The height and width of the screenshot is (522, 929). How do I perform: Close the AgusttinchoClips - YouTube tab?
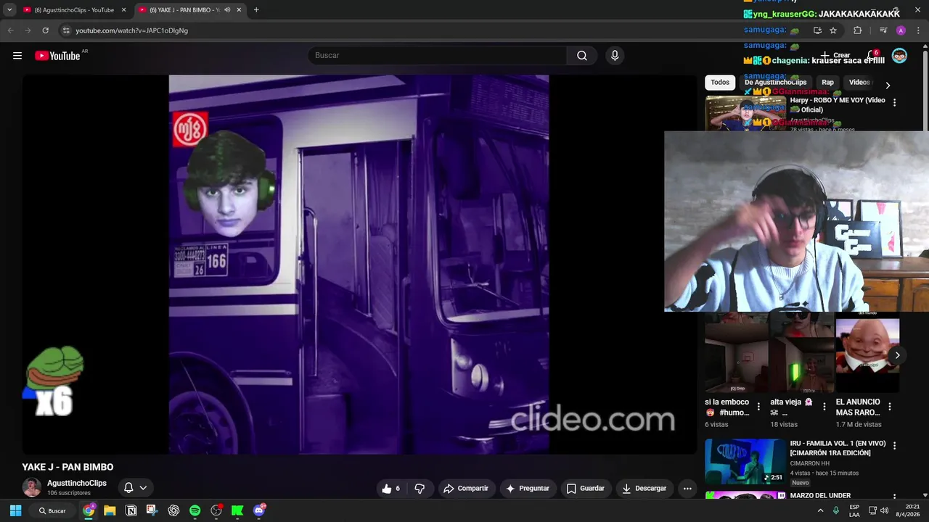[x=123, y=10]
